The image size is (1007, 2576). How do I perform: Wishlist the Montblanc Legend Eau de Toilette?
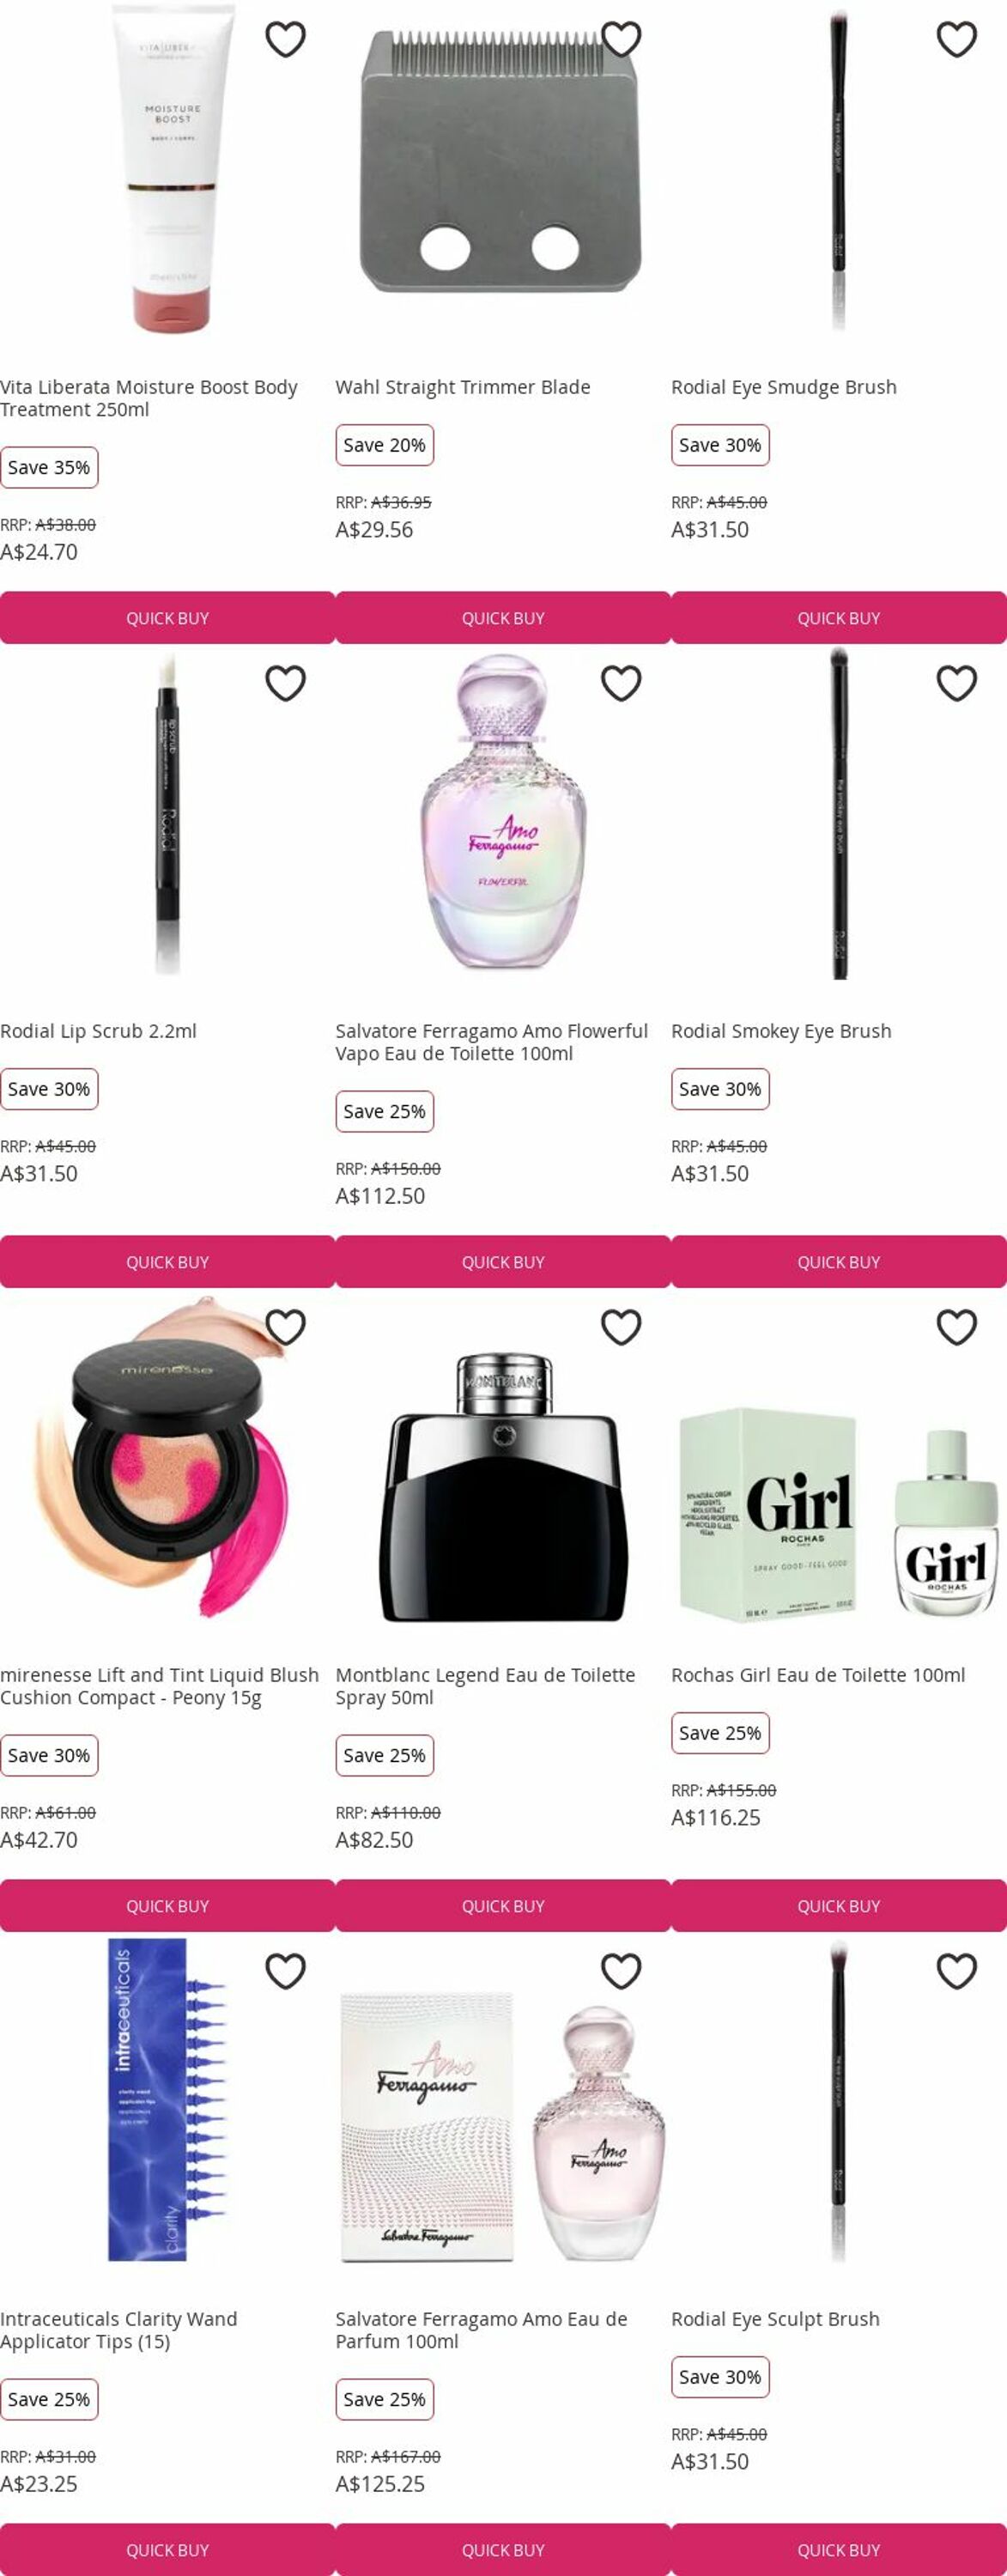[x=621, y=1328]
